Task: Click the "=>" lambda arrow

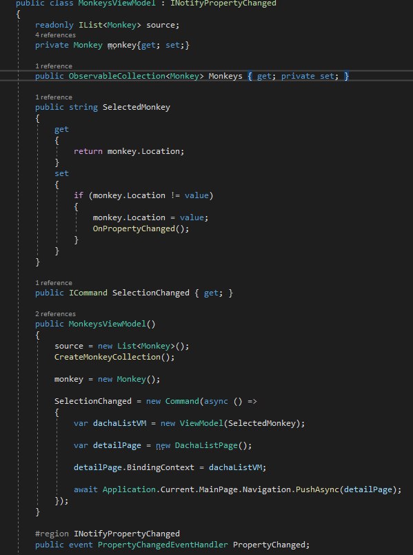Action: 252,401
